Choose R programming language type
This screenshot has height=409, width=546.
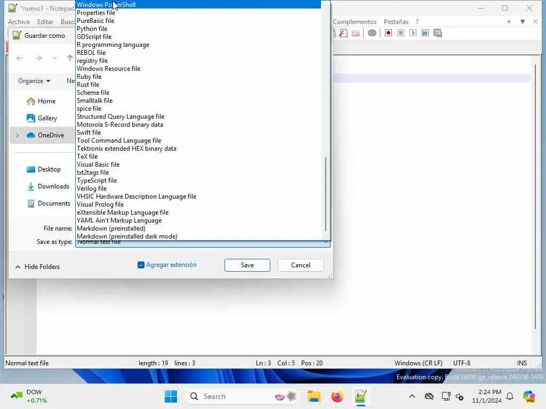click(198, 45)
